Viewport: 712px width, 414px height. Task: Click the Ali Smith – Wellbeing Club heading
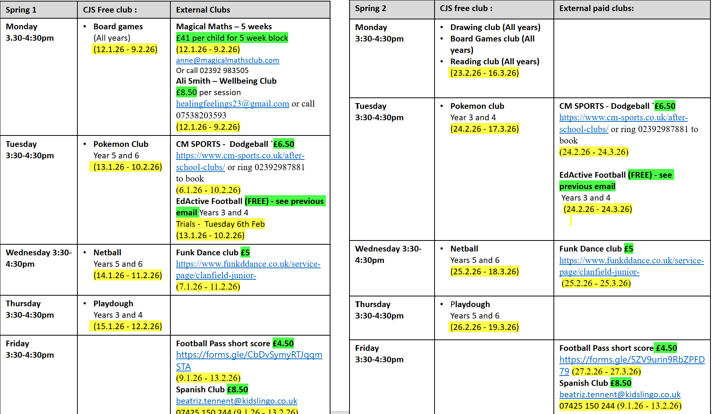(226, 81)
